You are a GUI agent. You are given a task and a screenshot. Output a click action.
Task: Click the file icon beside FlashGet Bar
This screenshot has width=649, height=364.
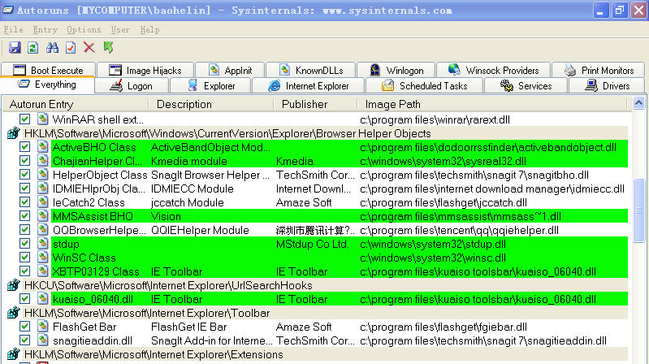pyautogui.click(x=42, y=327)
